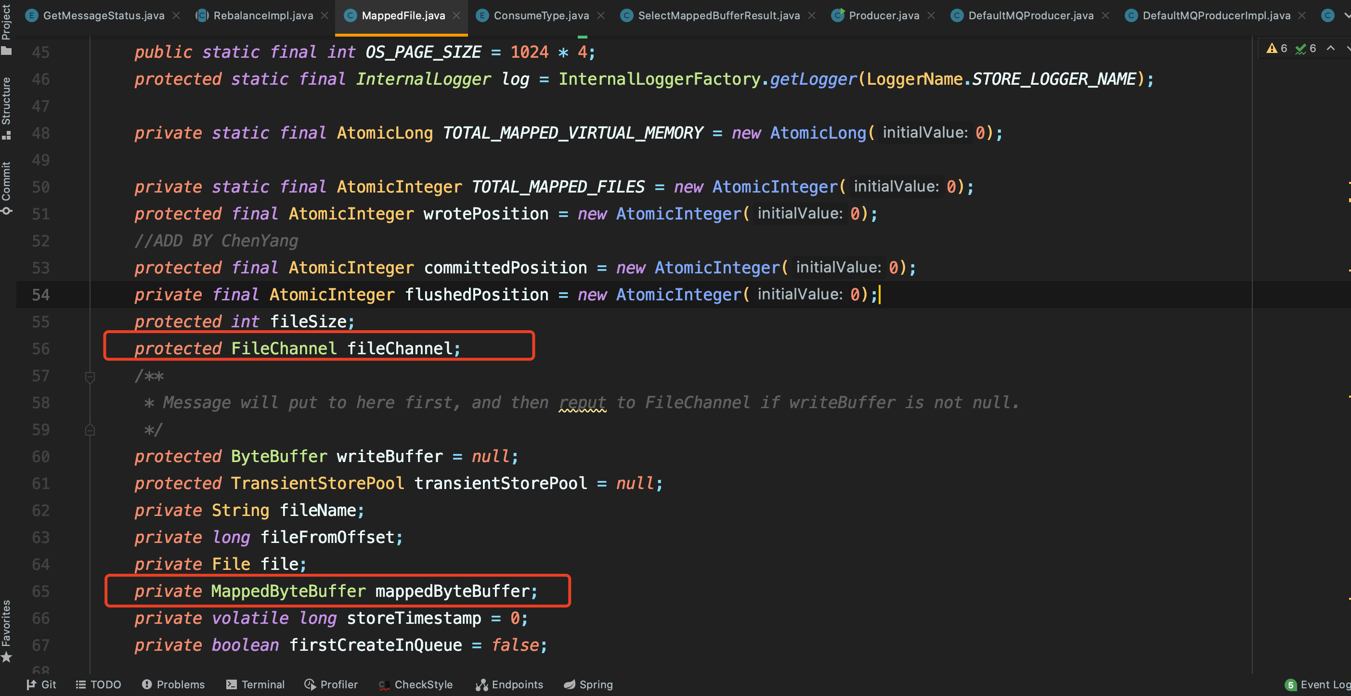1351x696 pixels.
Task: Close the RebalanceImpl.java tab
Action: (325, 16)
